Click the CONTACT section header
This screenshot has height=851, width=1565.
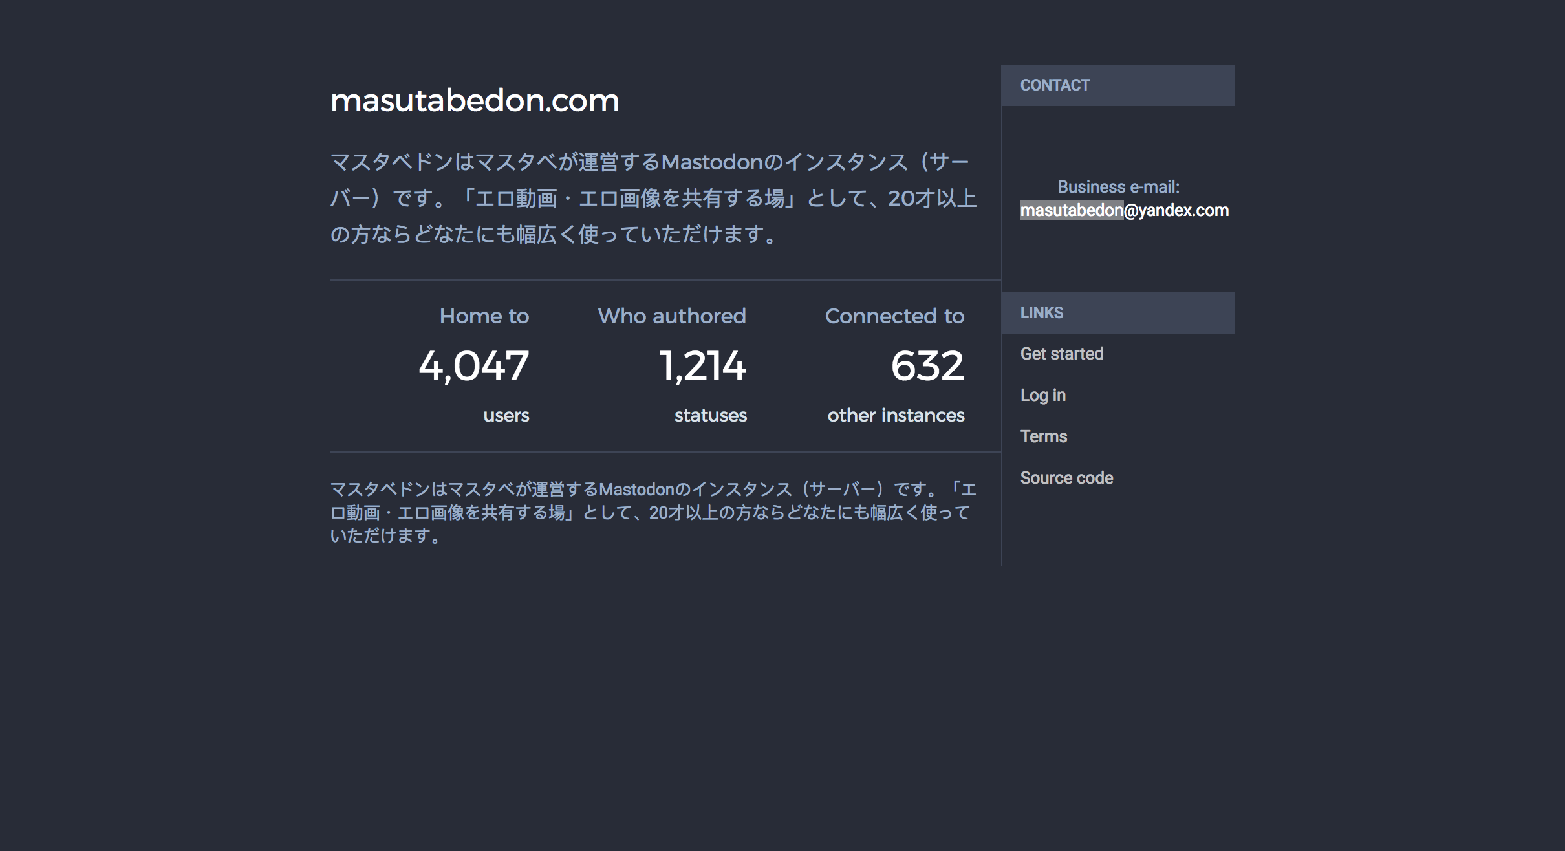click(x=1118, y=85)
